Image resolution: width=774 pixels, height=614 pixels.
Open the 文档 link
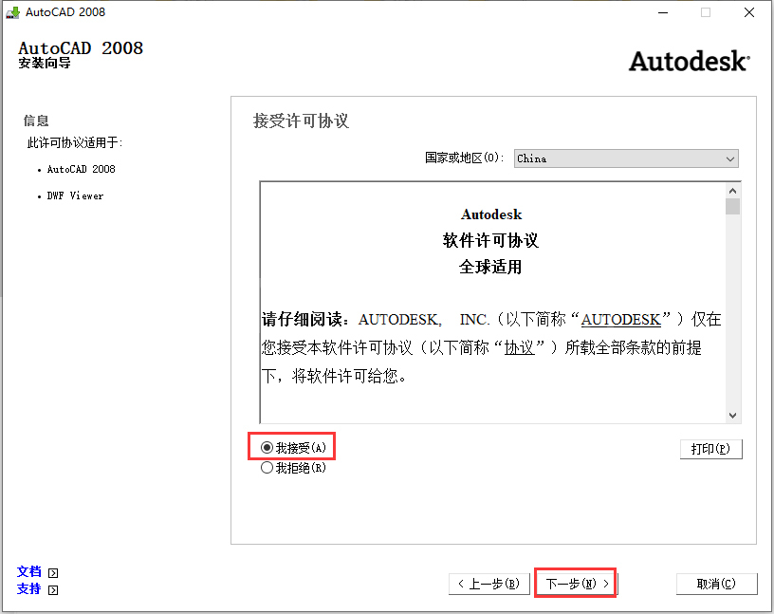29,571
